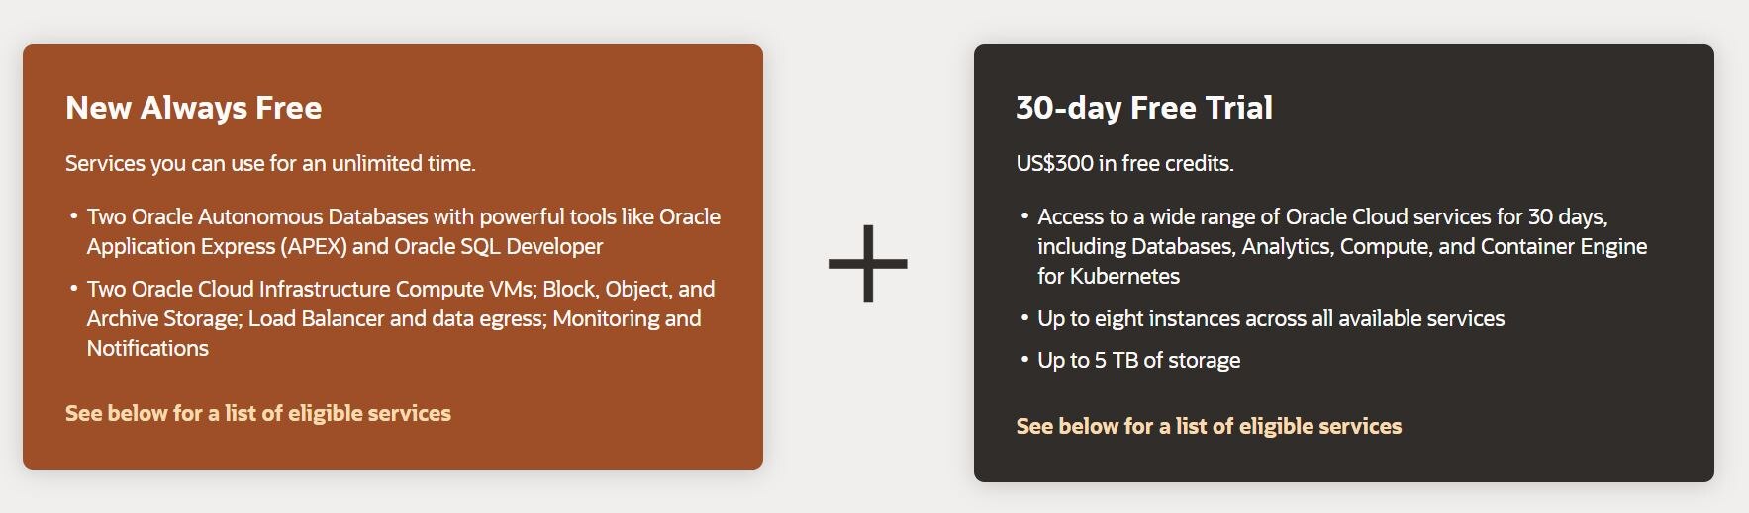Select the US$300 in free credits text
This screenshot has width=1749, height=513.
pos(1125,163)
